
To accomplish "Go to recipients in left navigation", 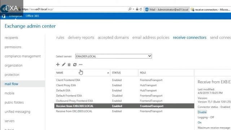I will 11,38.
